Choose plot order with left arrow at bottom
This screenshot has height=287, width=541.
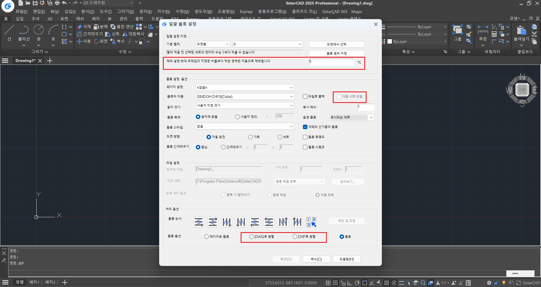(x=255, y=222)
